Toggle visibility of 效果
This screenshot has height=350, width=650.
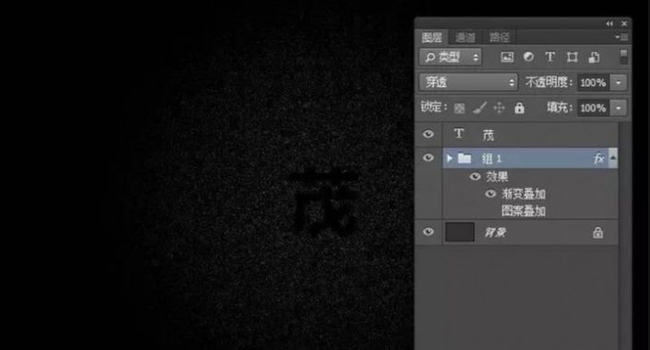click(475, 177)
